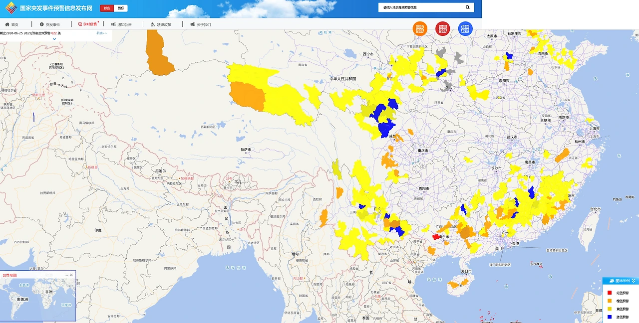Viewport: 639px width, 323px height.
Task: Click the 西宁市 city label on map
Action: [x=368, y=54]
